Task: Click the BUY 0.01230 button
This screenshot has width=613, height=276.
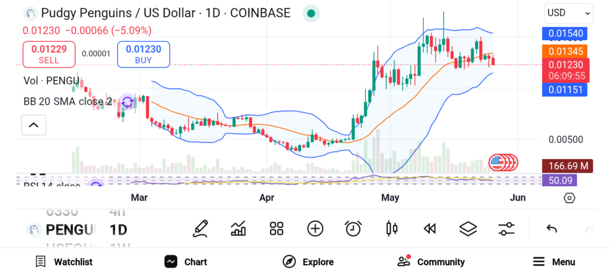Action: [144, 54]
